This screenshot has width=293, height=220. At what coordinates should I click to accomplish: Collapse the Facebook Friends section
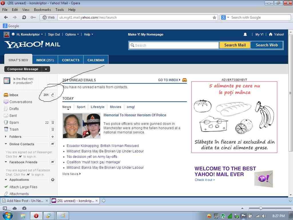(x=6, y=162)
